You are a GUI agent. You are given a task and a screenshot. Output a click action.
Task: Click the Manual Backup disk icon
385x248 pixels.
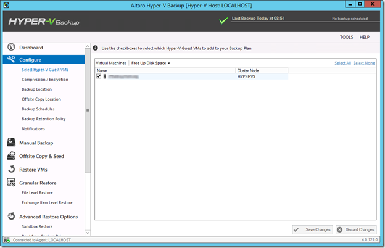click(x=11, y=142)
